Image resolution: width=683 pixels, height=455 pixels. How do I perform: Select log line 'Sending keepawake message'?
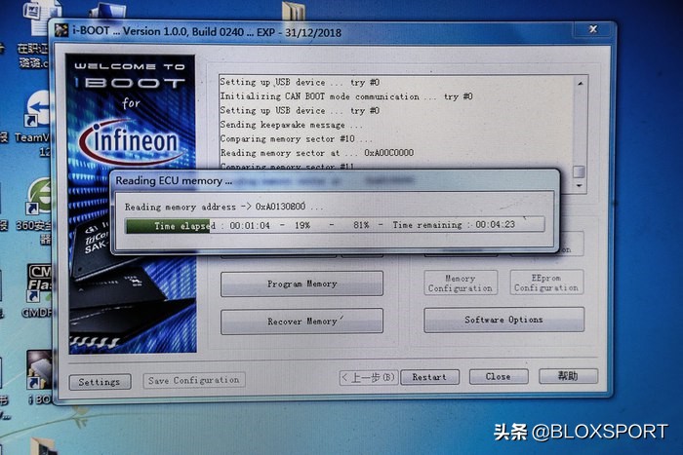coord(291,125)
